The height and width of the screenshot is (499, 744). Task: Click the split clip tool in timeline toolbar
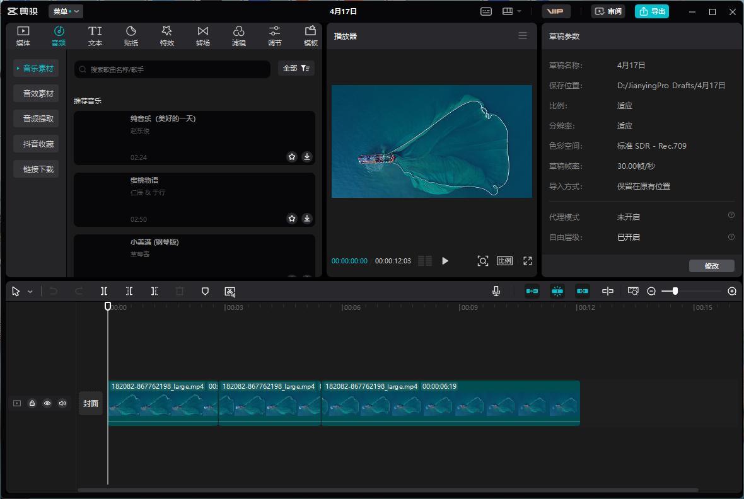104,291
